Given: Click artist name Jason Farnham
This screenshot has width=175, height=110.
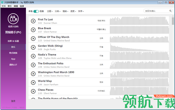Looking at the screenshot, I should (51, 85).
